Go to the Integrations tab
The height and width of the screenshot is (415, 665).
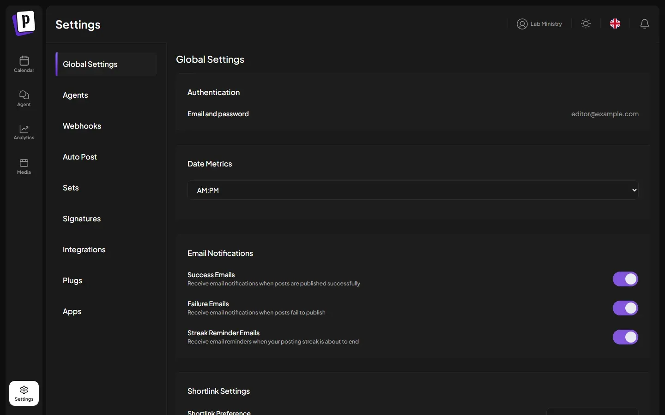click(x=106, y=249)
